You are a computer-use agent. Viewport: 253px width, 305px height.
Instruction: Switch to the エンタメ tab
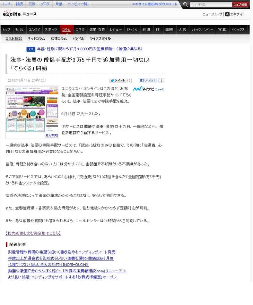coord(34,30)
